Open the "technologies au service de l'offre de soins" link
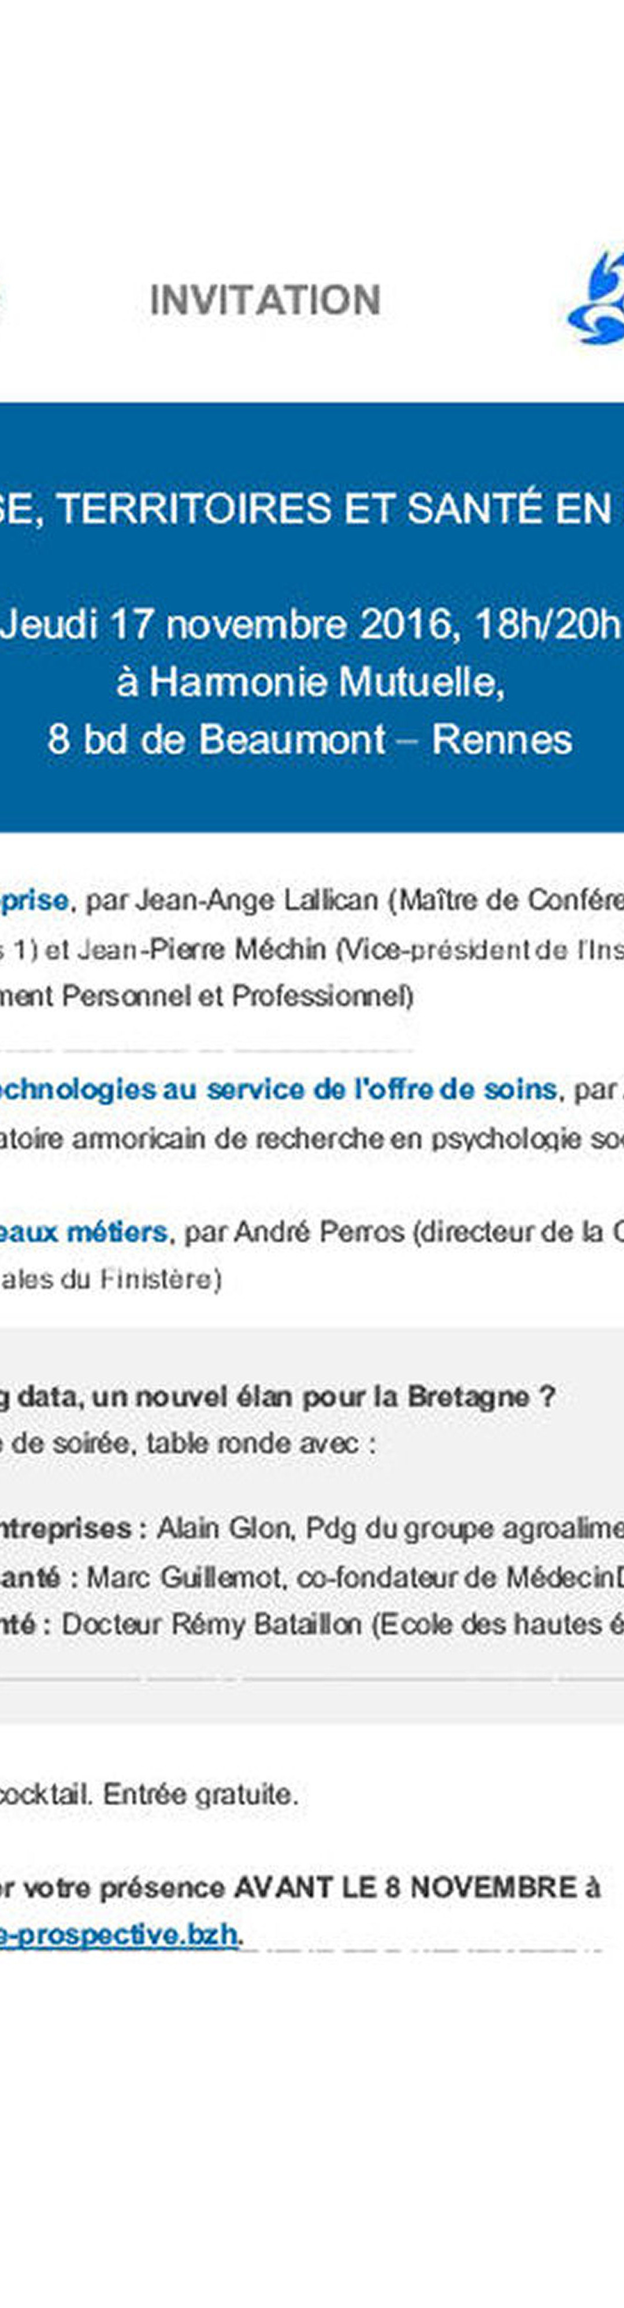 click(279, 1088)
